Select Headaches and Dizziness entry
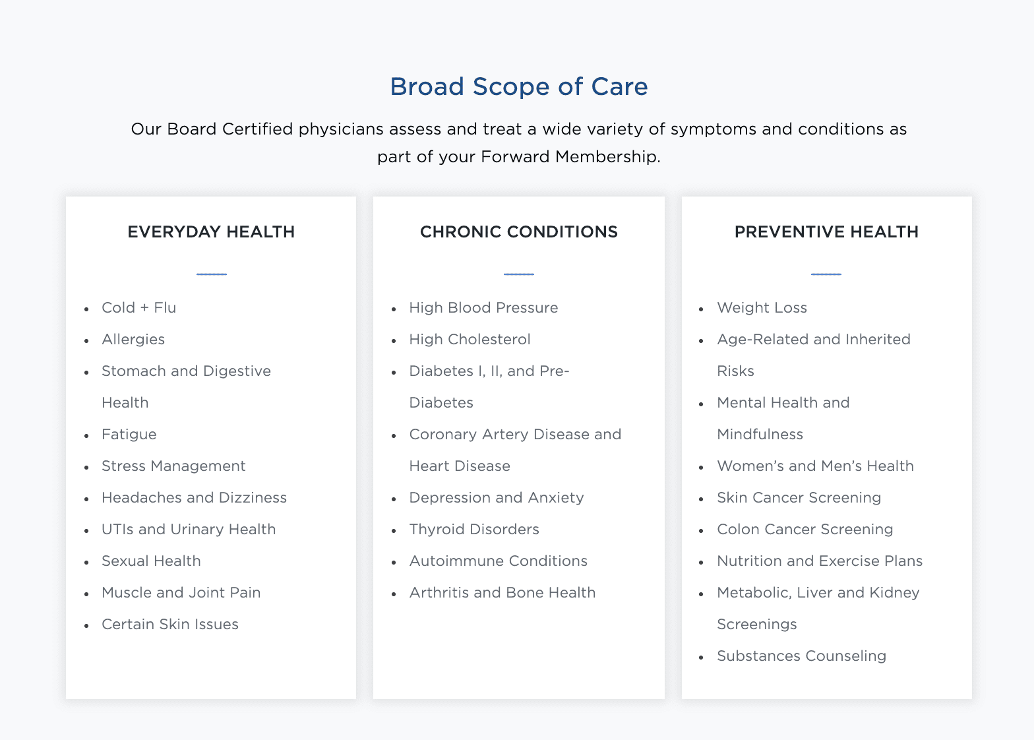 click(195, 498)
